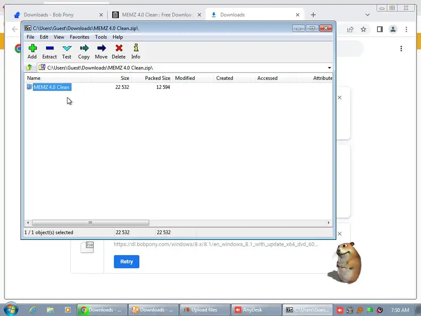Launch Internet Explorer from taskbar
Viewport: 421px width, 316px height.
point(32,310)
